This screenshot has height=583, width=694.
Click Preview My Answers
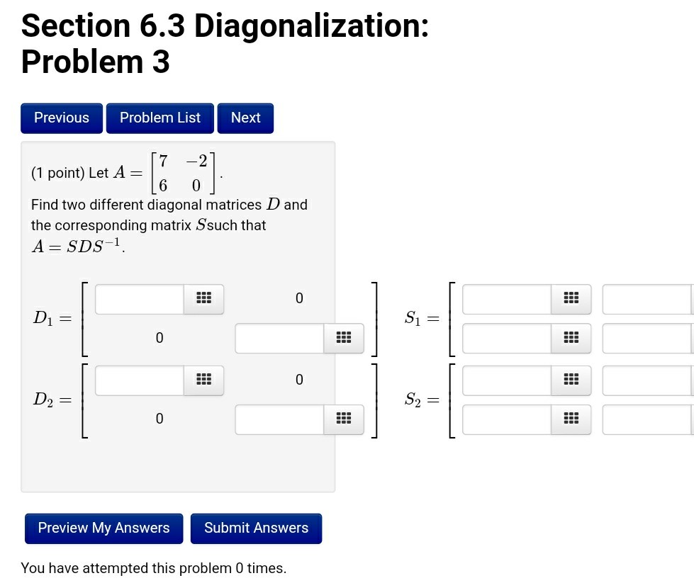pyautogui.click(x=103, y=528)
